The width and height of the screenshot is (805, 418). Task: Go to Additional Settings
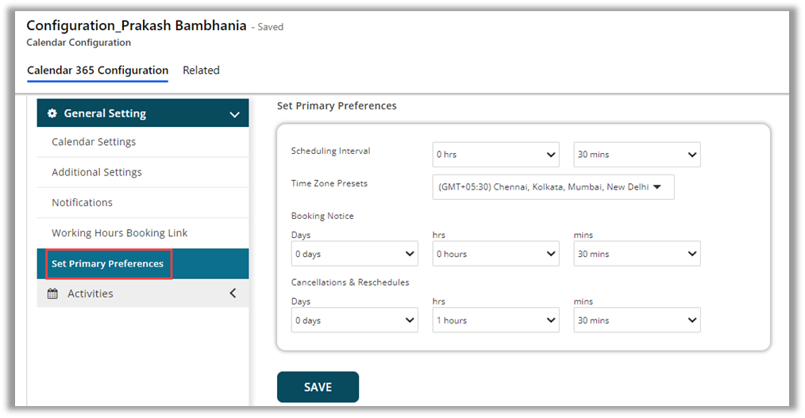tap(97, 172)
